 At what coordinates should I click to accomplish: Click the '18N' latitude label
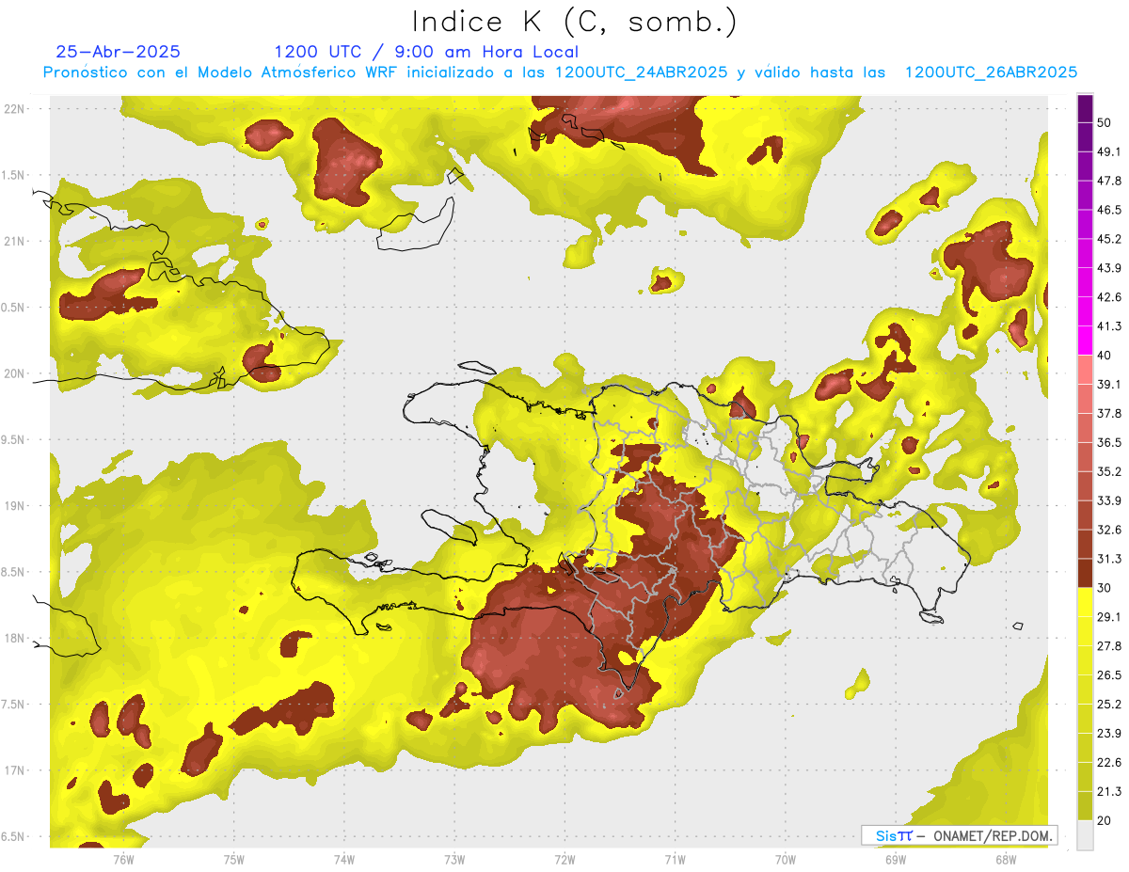(x=14, y=638)
